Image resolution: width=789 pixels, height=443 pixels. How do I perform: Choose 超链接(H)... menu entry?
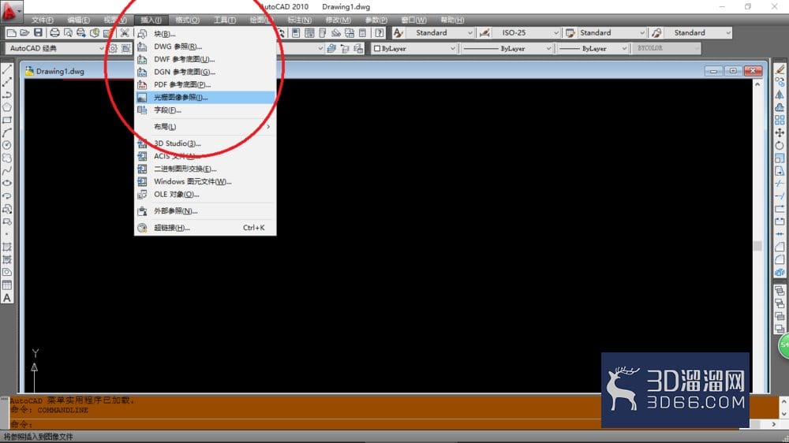[205, 228]
